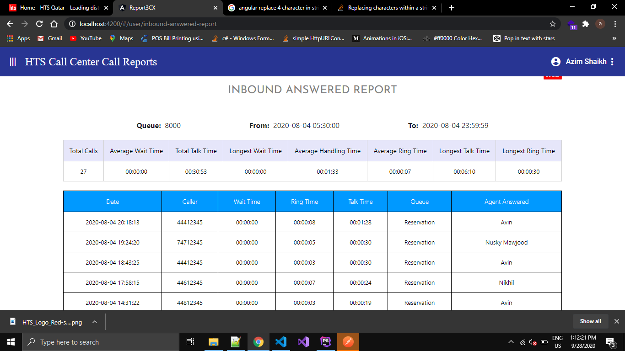Expand options for downloaded HTS_Logo file
Screen dimensions: 625x351
[x=95, y=322]
